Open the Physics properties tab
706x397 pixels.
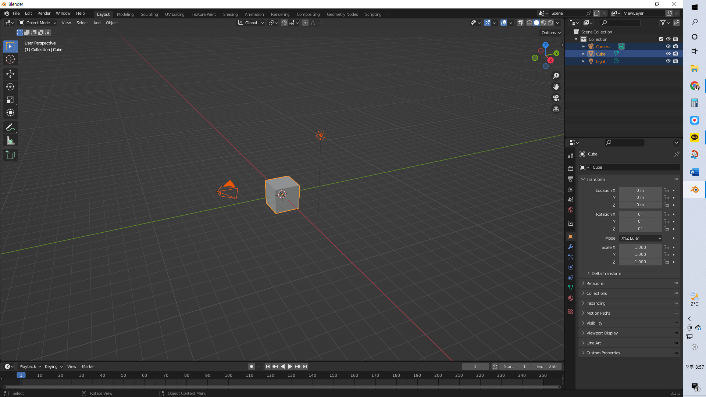click(x=571, y=267)
